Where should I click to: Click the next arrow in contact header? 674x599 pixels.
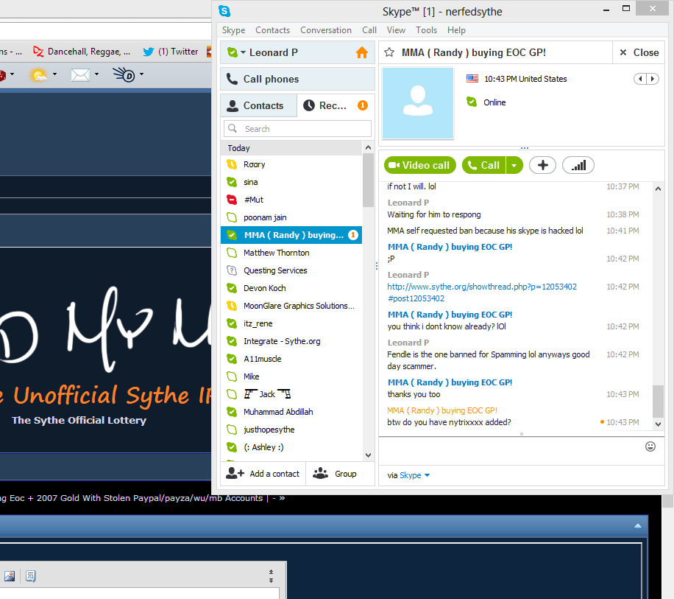pyautogui.click(x=653, y=79)
